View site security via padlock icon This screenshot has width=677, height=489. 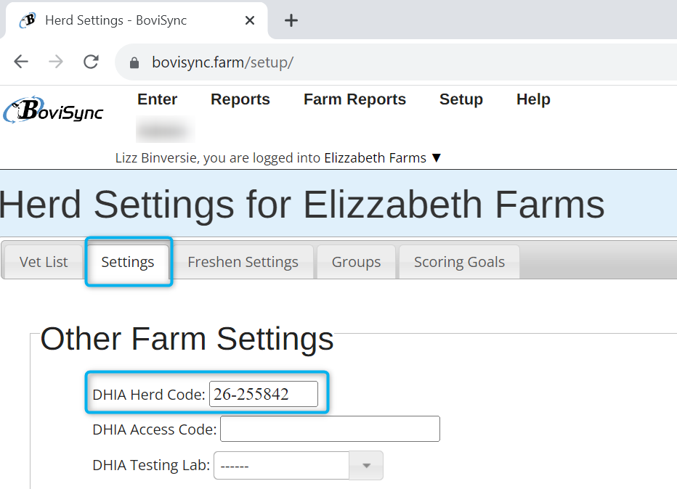(134, 63)
